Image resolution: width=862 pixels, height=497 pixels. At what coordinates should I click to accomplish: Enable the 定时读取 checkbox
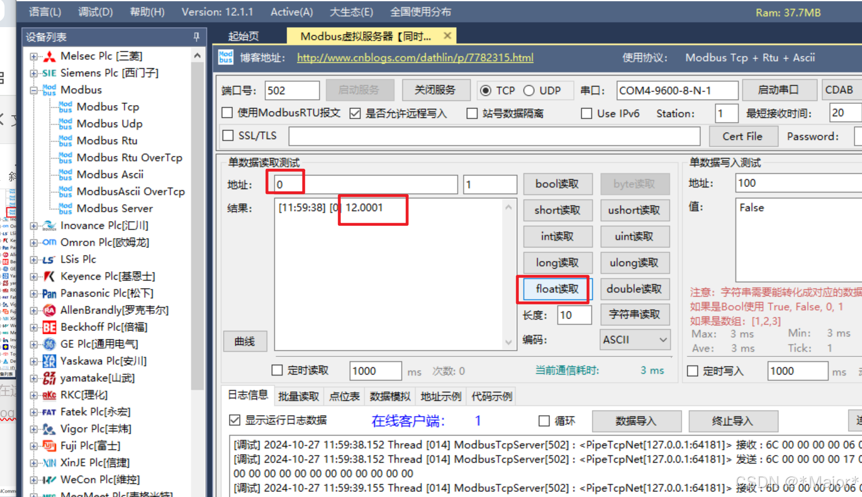coord(276,370)
